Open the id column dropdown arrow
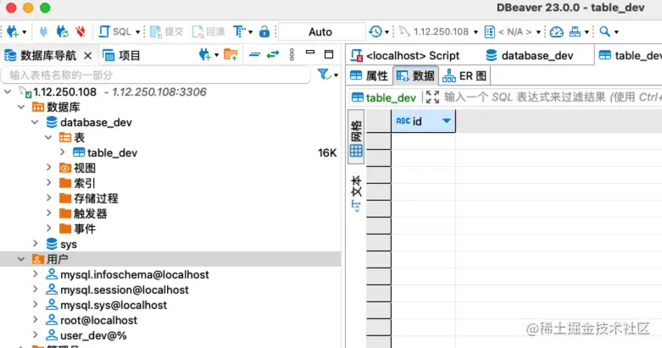This screenshot has width=662, height=348. point(446,121)
